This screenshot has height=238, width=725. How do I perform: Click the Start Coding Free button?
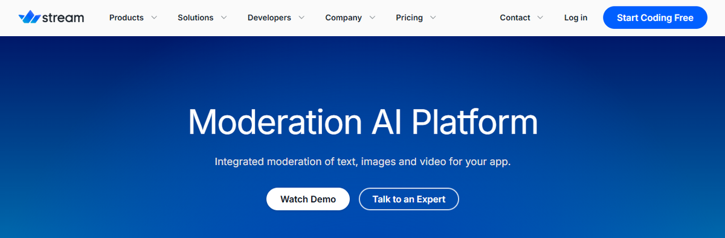tap(656, 17)
